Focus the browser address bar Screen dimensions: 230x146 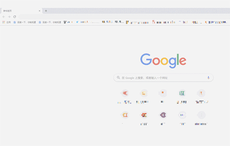124,17
